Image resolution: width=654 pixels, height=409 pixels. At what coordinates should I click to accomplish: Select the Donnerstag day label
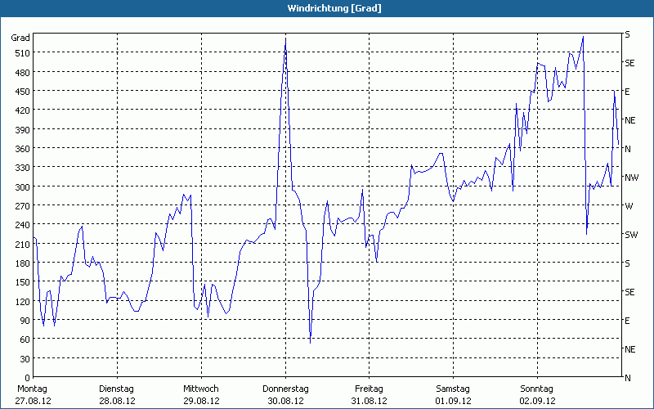[x=285, y=389]
